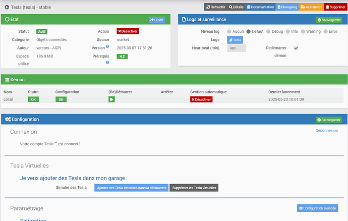This screenshot has width=348, height=221.
Task: Click the Dernier lancement date 2025-05-23 10:01:09
Action: (286, 99)
